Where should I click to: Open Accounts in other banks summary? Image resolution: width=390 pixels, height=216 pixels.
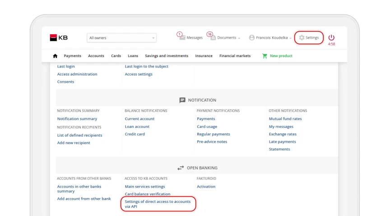(79, 189)
